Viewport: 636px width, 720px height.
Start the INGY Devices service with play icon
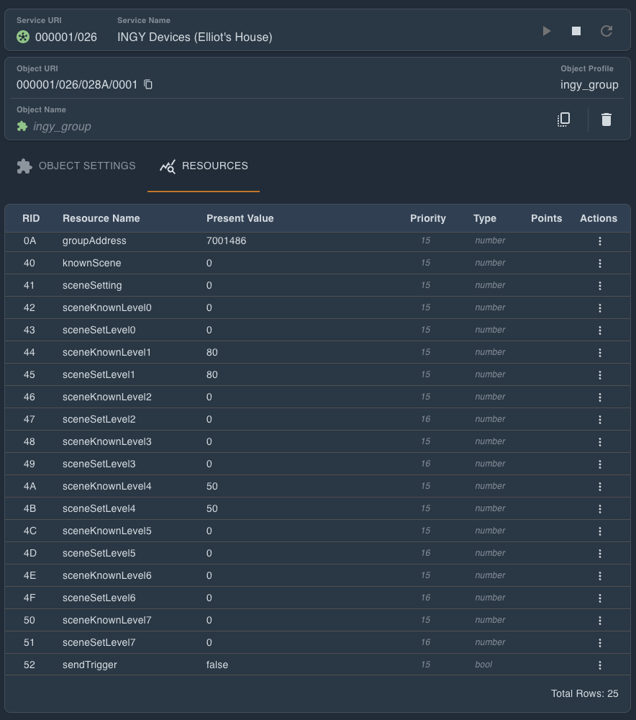(x=547, y=31)
